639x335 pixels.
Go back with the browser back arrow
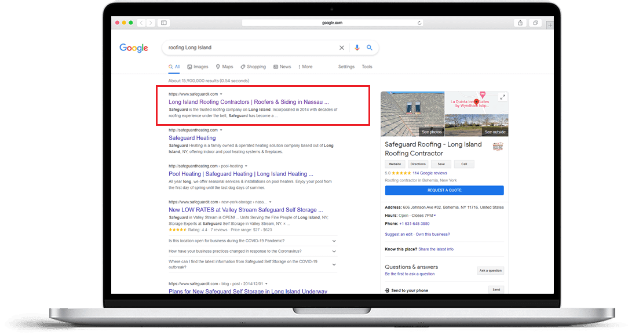point(141,23)
